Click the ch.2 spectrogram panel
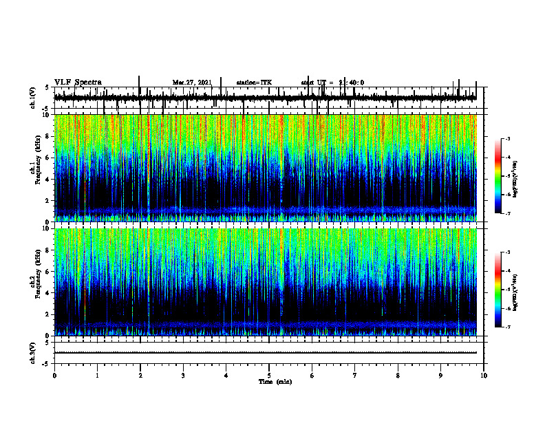The width and height of the screenshot is (545, 421). click(x=266, y=282)
